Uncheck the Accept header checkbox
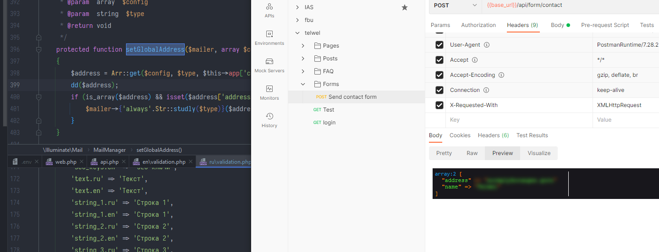659x252 pixels. point(439,60)
